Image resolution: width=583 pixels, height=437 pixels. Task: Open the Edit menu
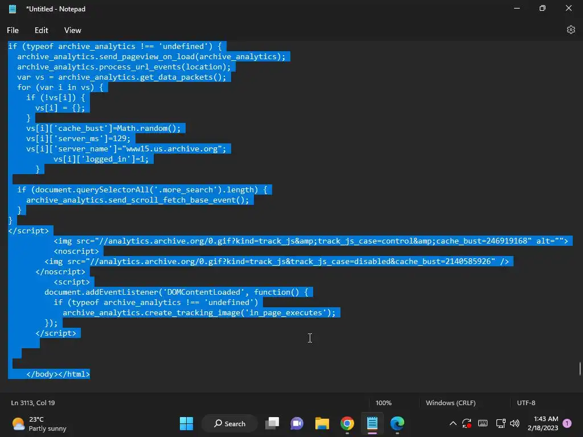pos(41,30)
